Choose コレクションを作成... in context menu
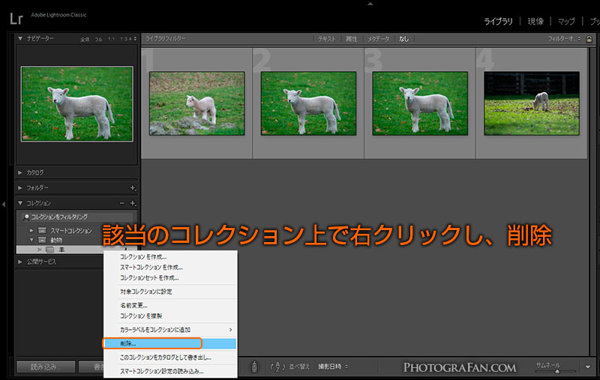 pos(170,257)
